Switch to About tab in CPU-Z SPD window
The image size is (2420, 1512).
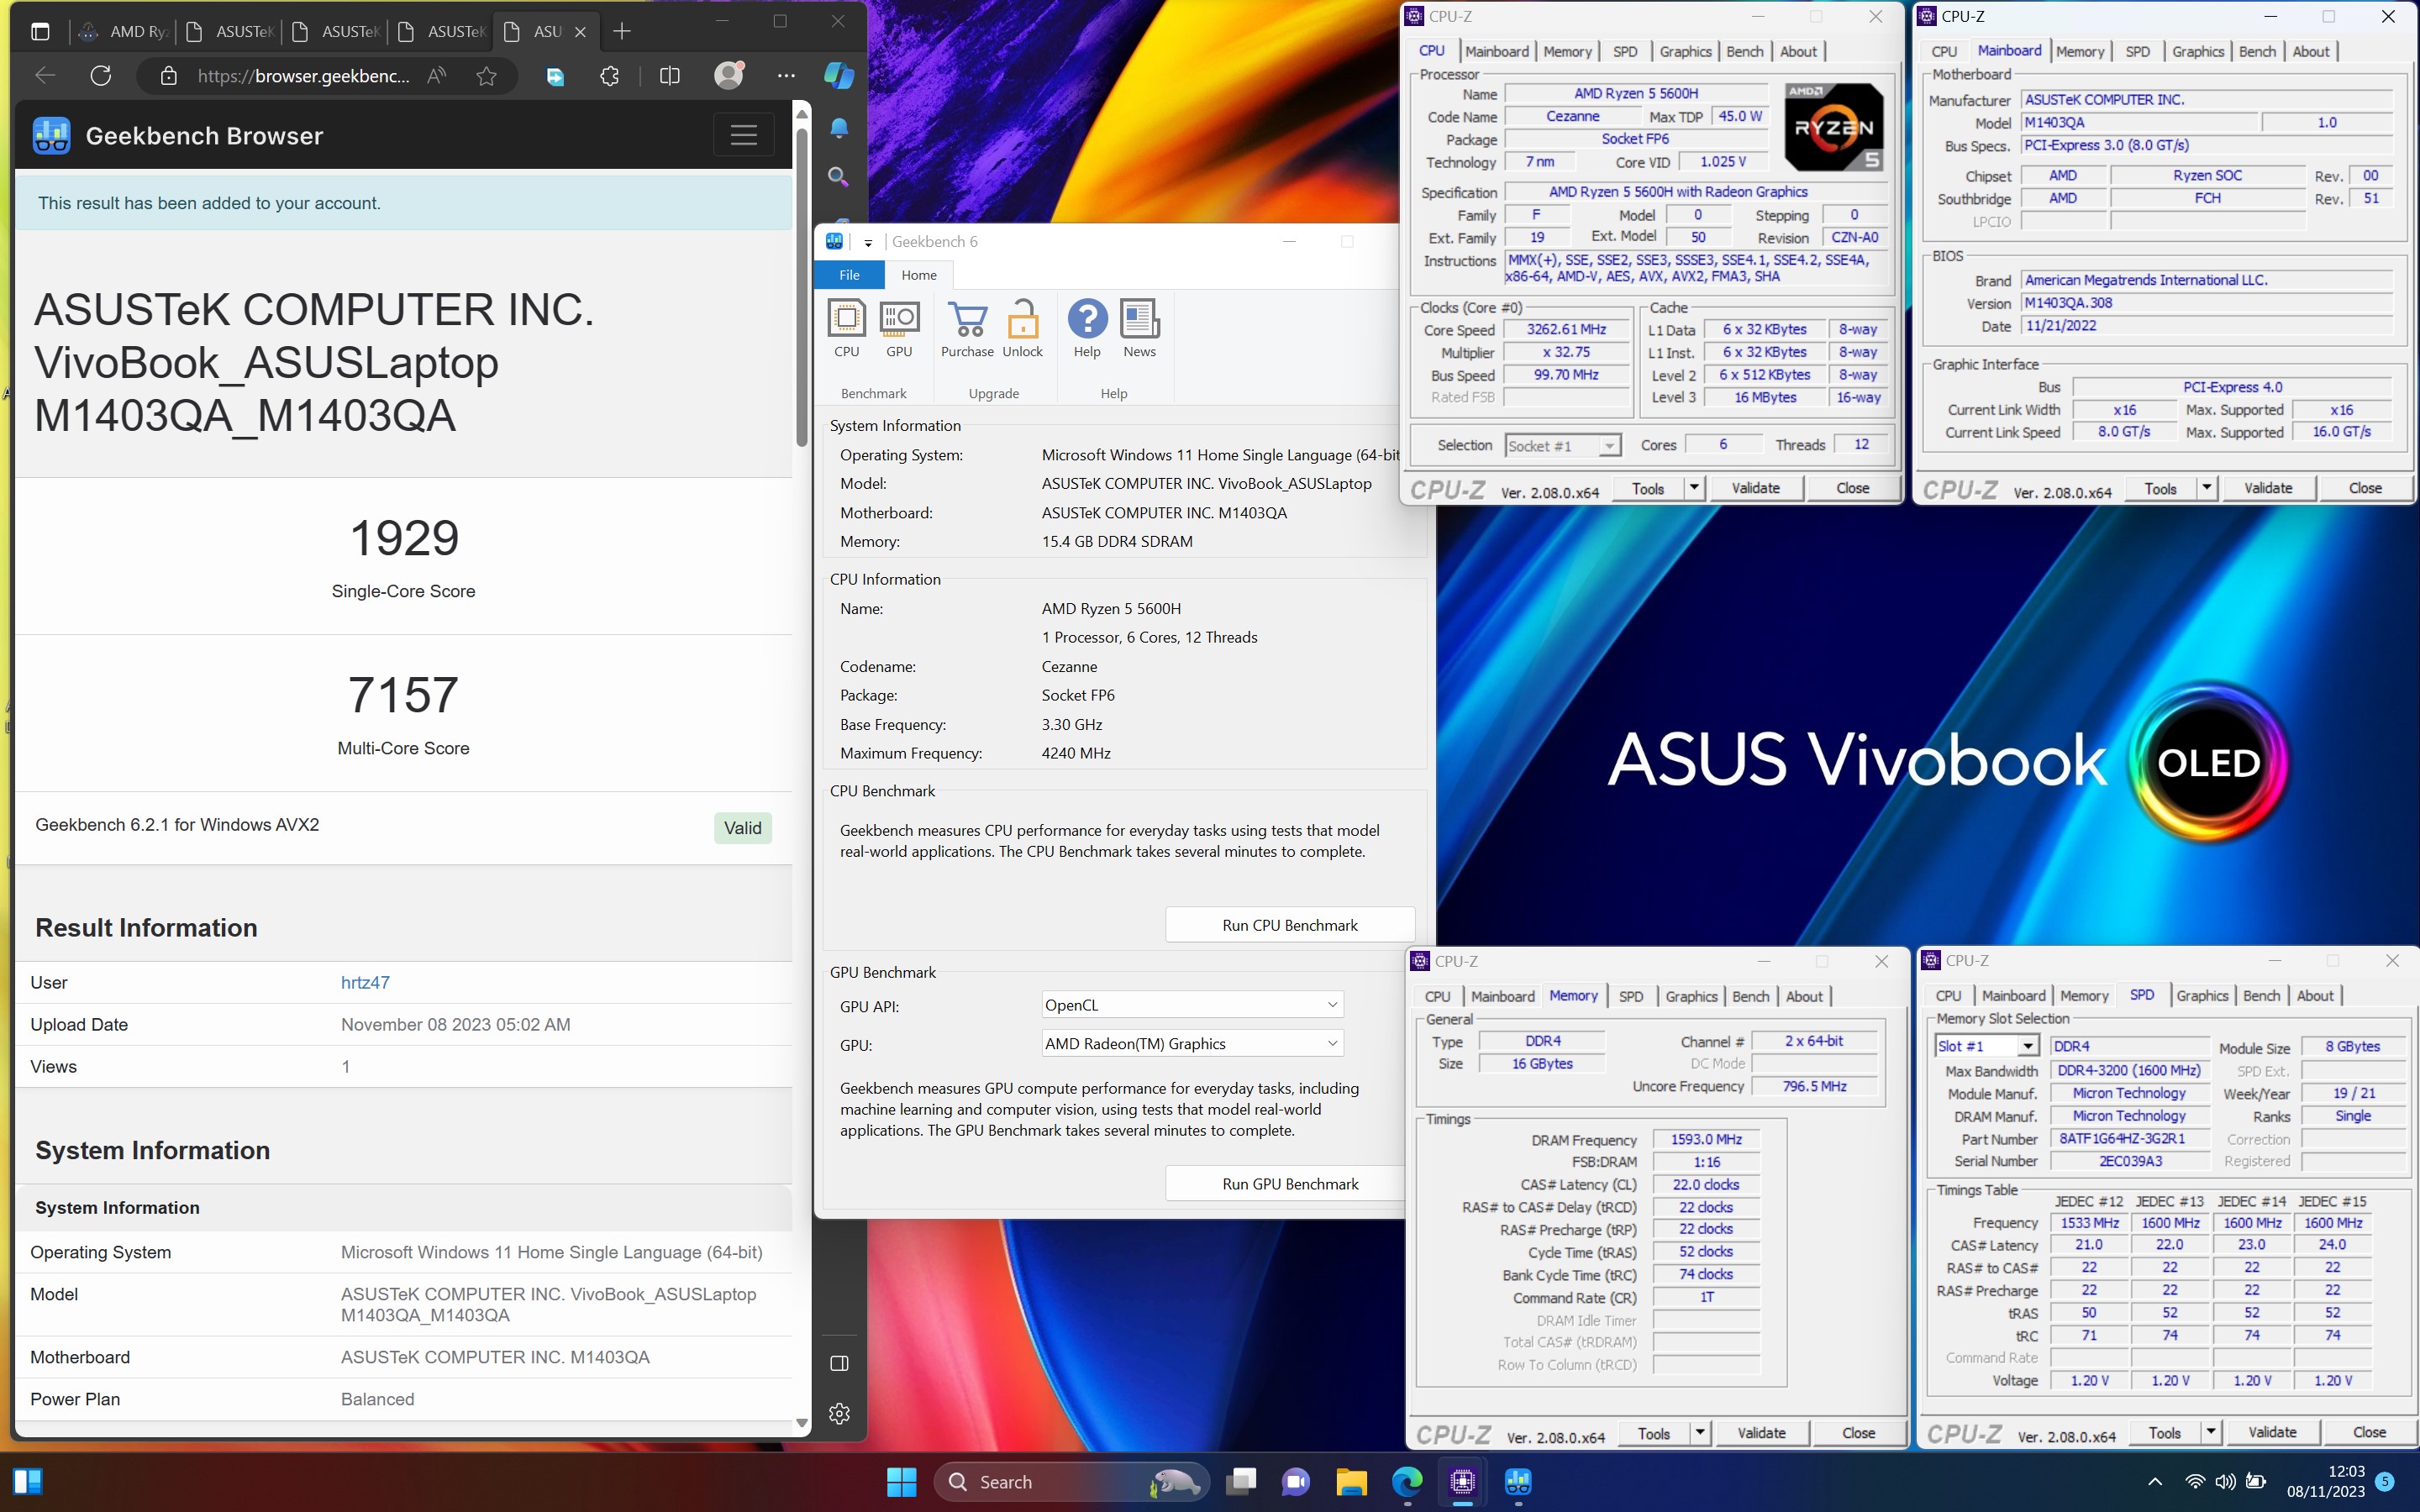[x=2315, y=996]
